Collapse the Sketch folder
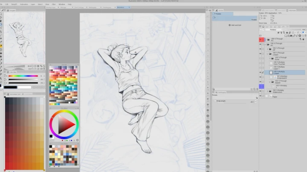307x172 pixels. click(270, 82)
